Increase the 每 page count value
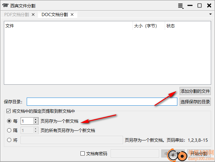The height and width of the screenshot is (162, 215). click(x=36, y=119)
